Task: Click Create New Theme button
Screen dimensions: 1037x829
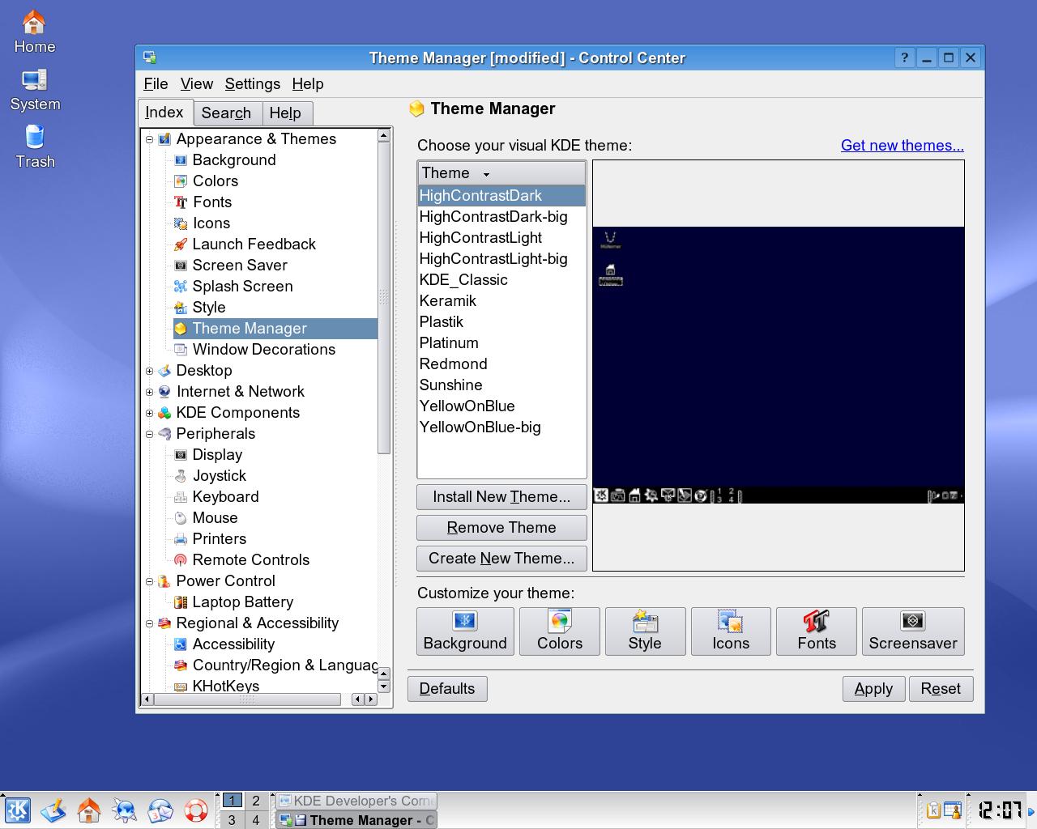Action: tap(501, 559)
